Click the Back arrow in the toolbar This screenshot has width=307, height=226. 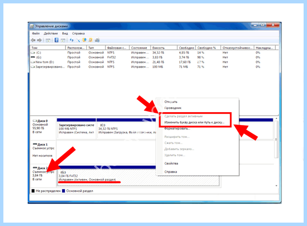click(x=33, y=40)
